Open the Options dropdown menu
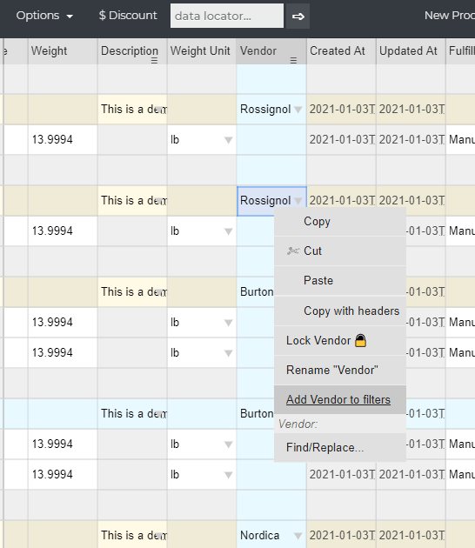This screenshot has height=548, width=475. (x=44, y=16)
